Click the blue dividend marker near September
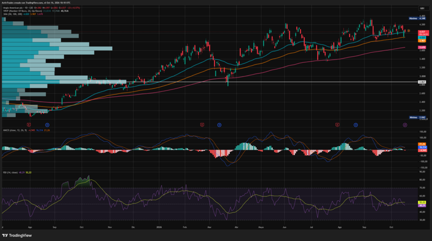This screenshot has height=241, width=432. pyautogui.click(x=47, y=125)
